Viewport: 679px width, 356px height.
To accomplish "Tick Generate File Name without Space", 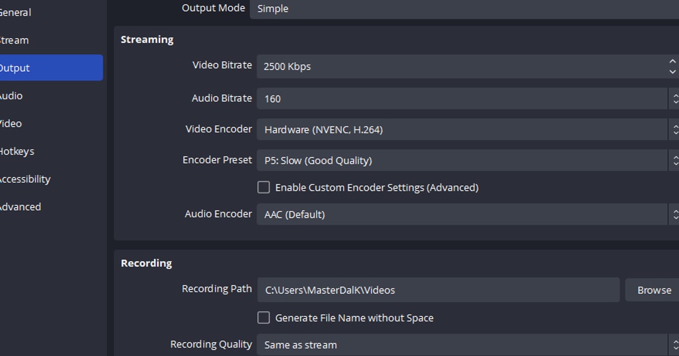I will [x=264, y=318].
